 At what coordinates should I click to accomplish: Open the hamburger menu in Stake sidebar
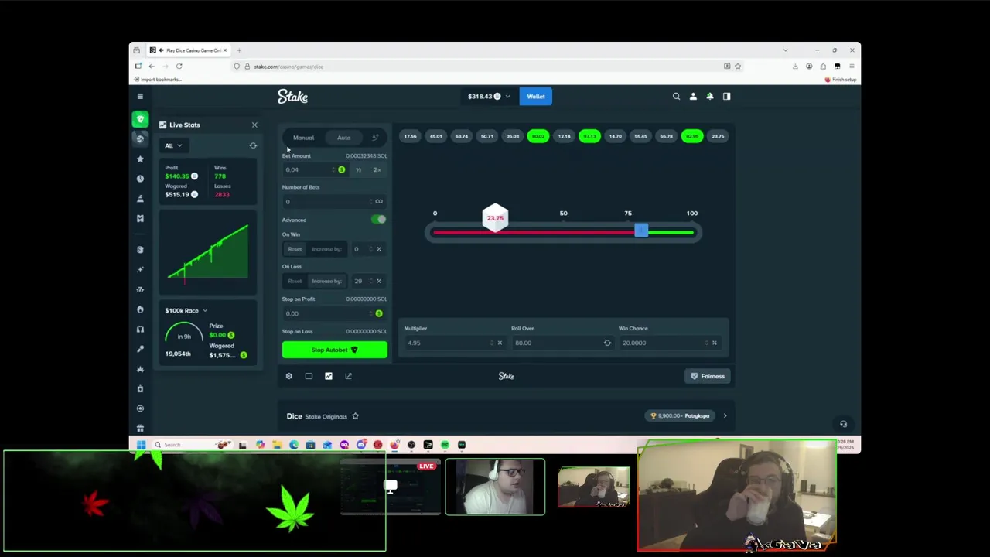[140, 96]
